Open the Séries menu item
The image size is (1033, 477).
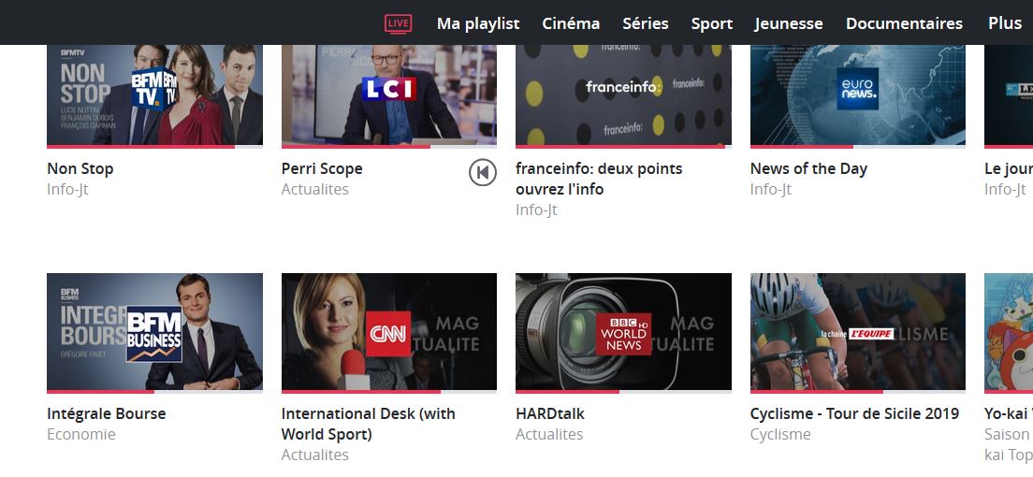[x=646, y=23]
